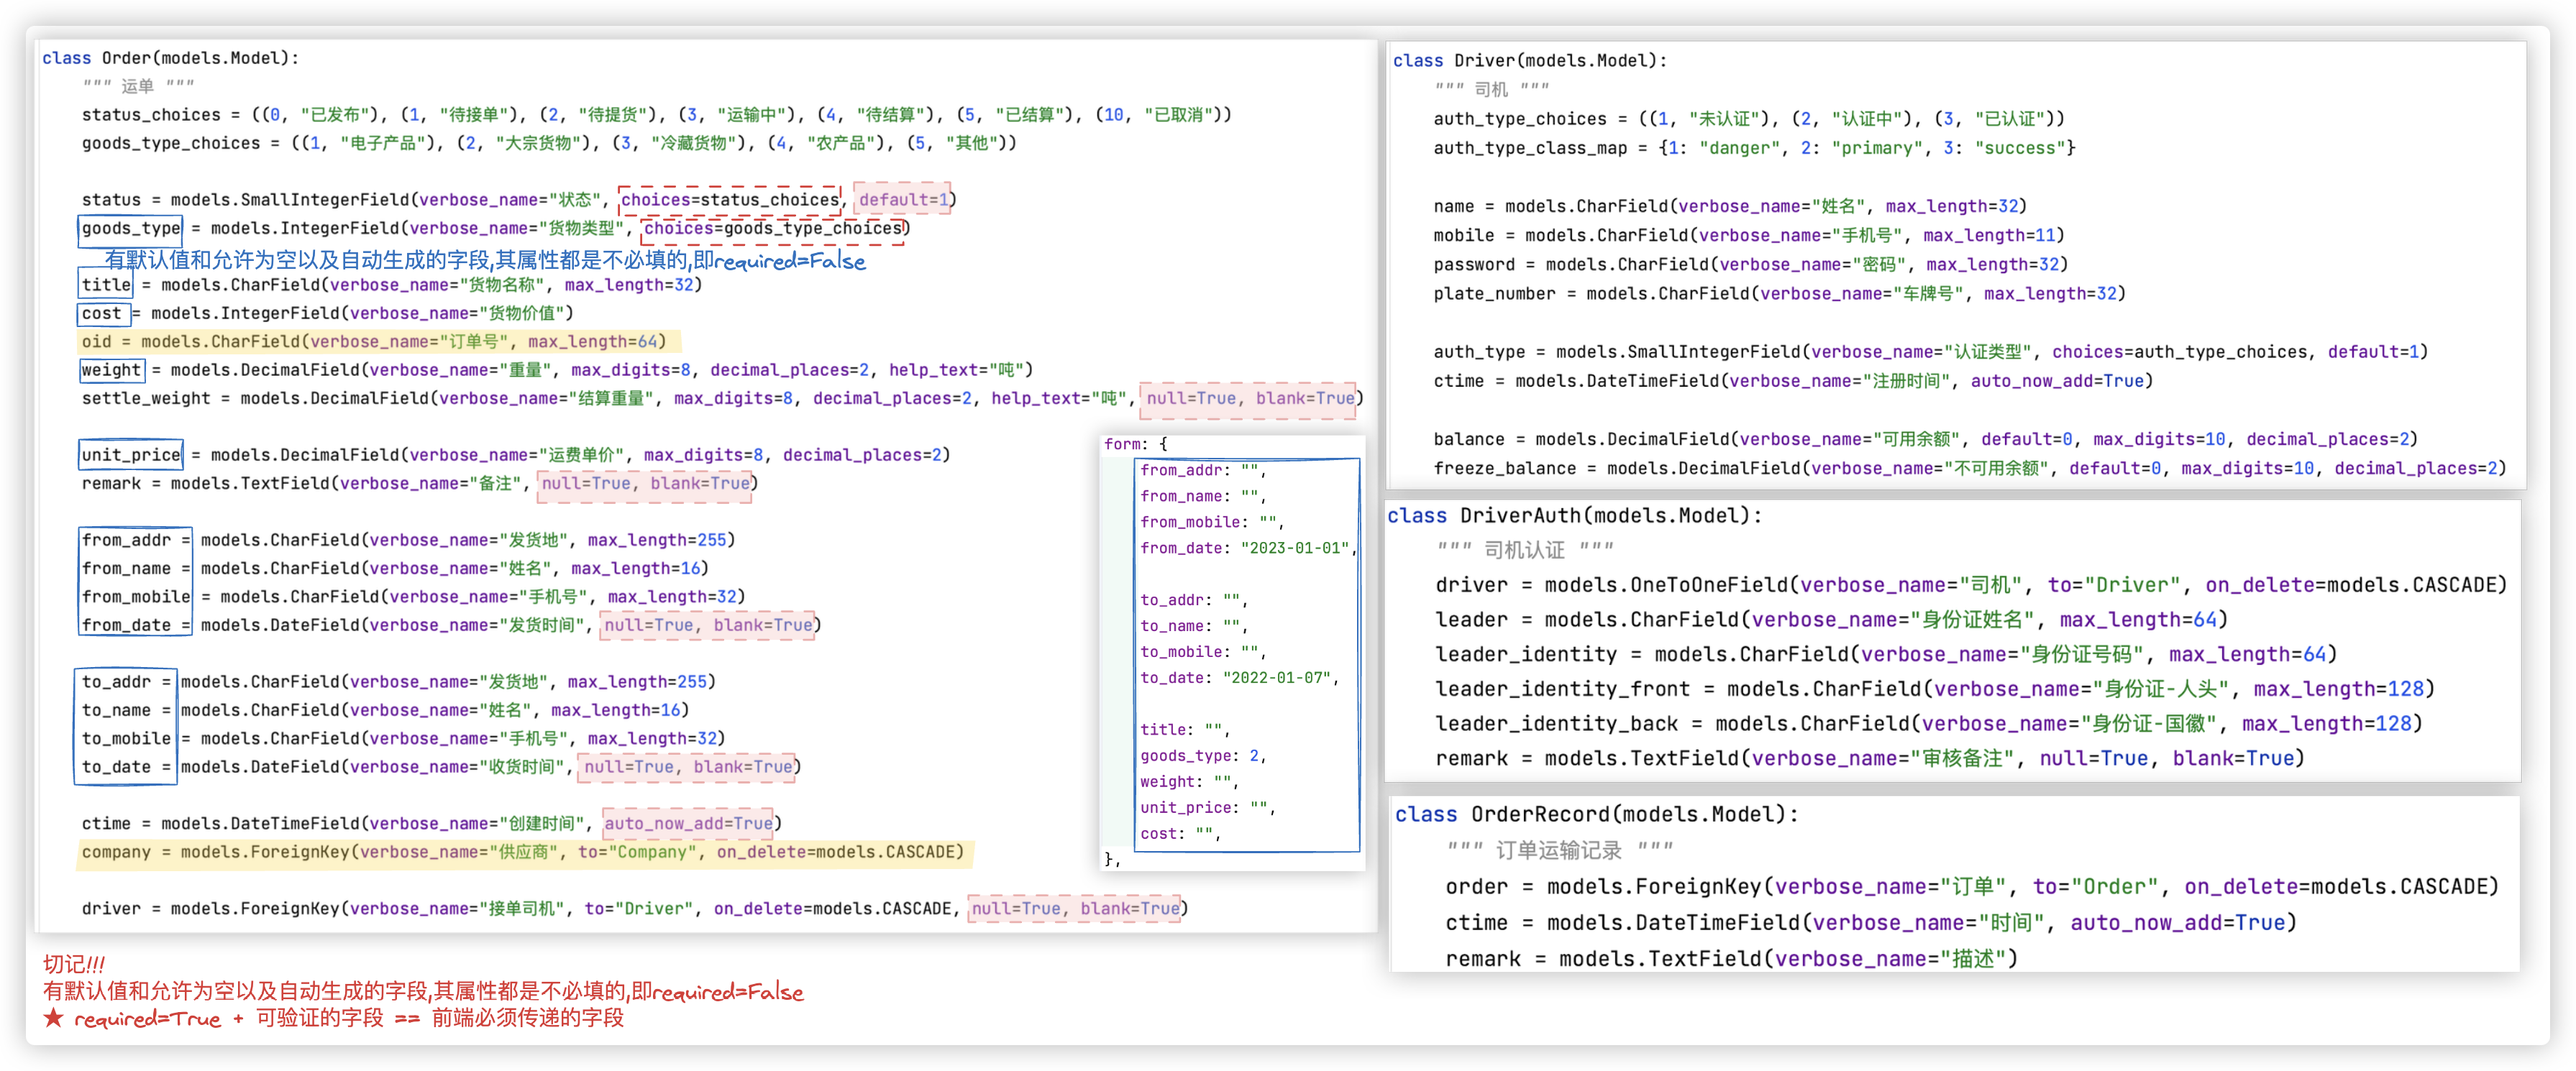Click the class Driver heading

tap(1529, 61)
